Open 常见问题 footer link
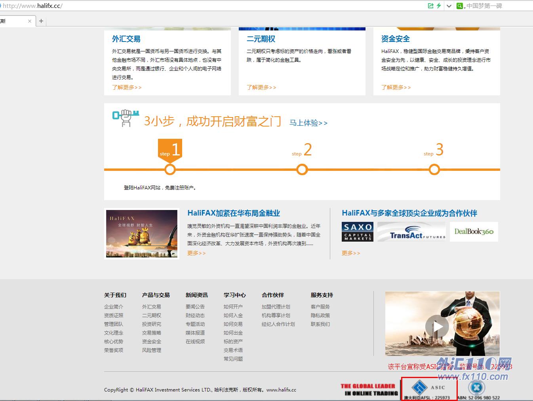 [233, 359]
